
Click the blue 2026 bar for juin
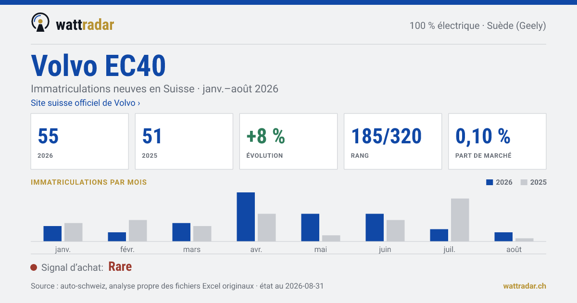coord(375,227)
